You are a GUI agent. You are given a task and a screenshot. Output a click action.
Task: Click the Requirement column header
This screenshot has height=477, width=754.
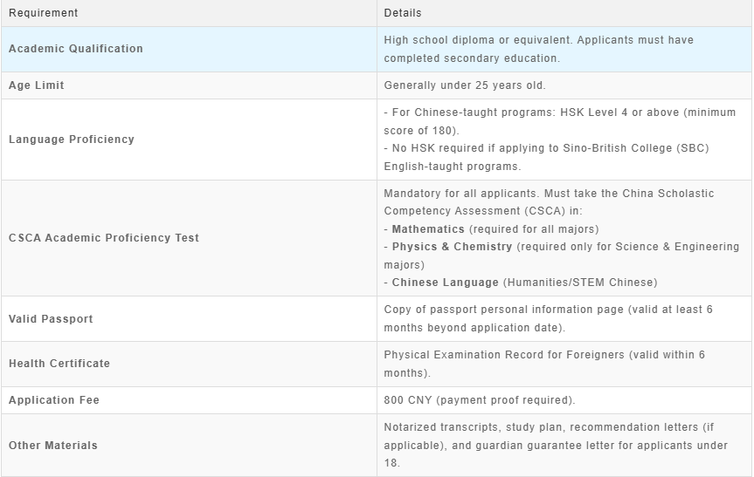click(x=43, y=13)
